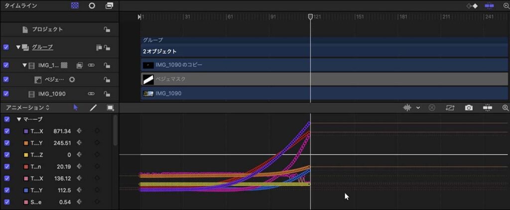Select the ベジェマスク timeline bar
The height and width of the screenshot is (210, 510).
324,79
